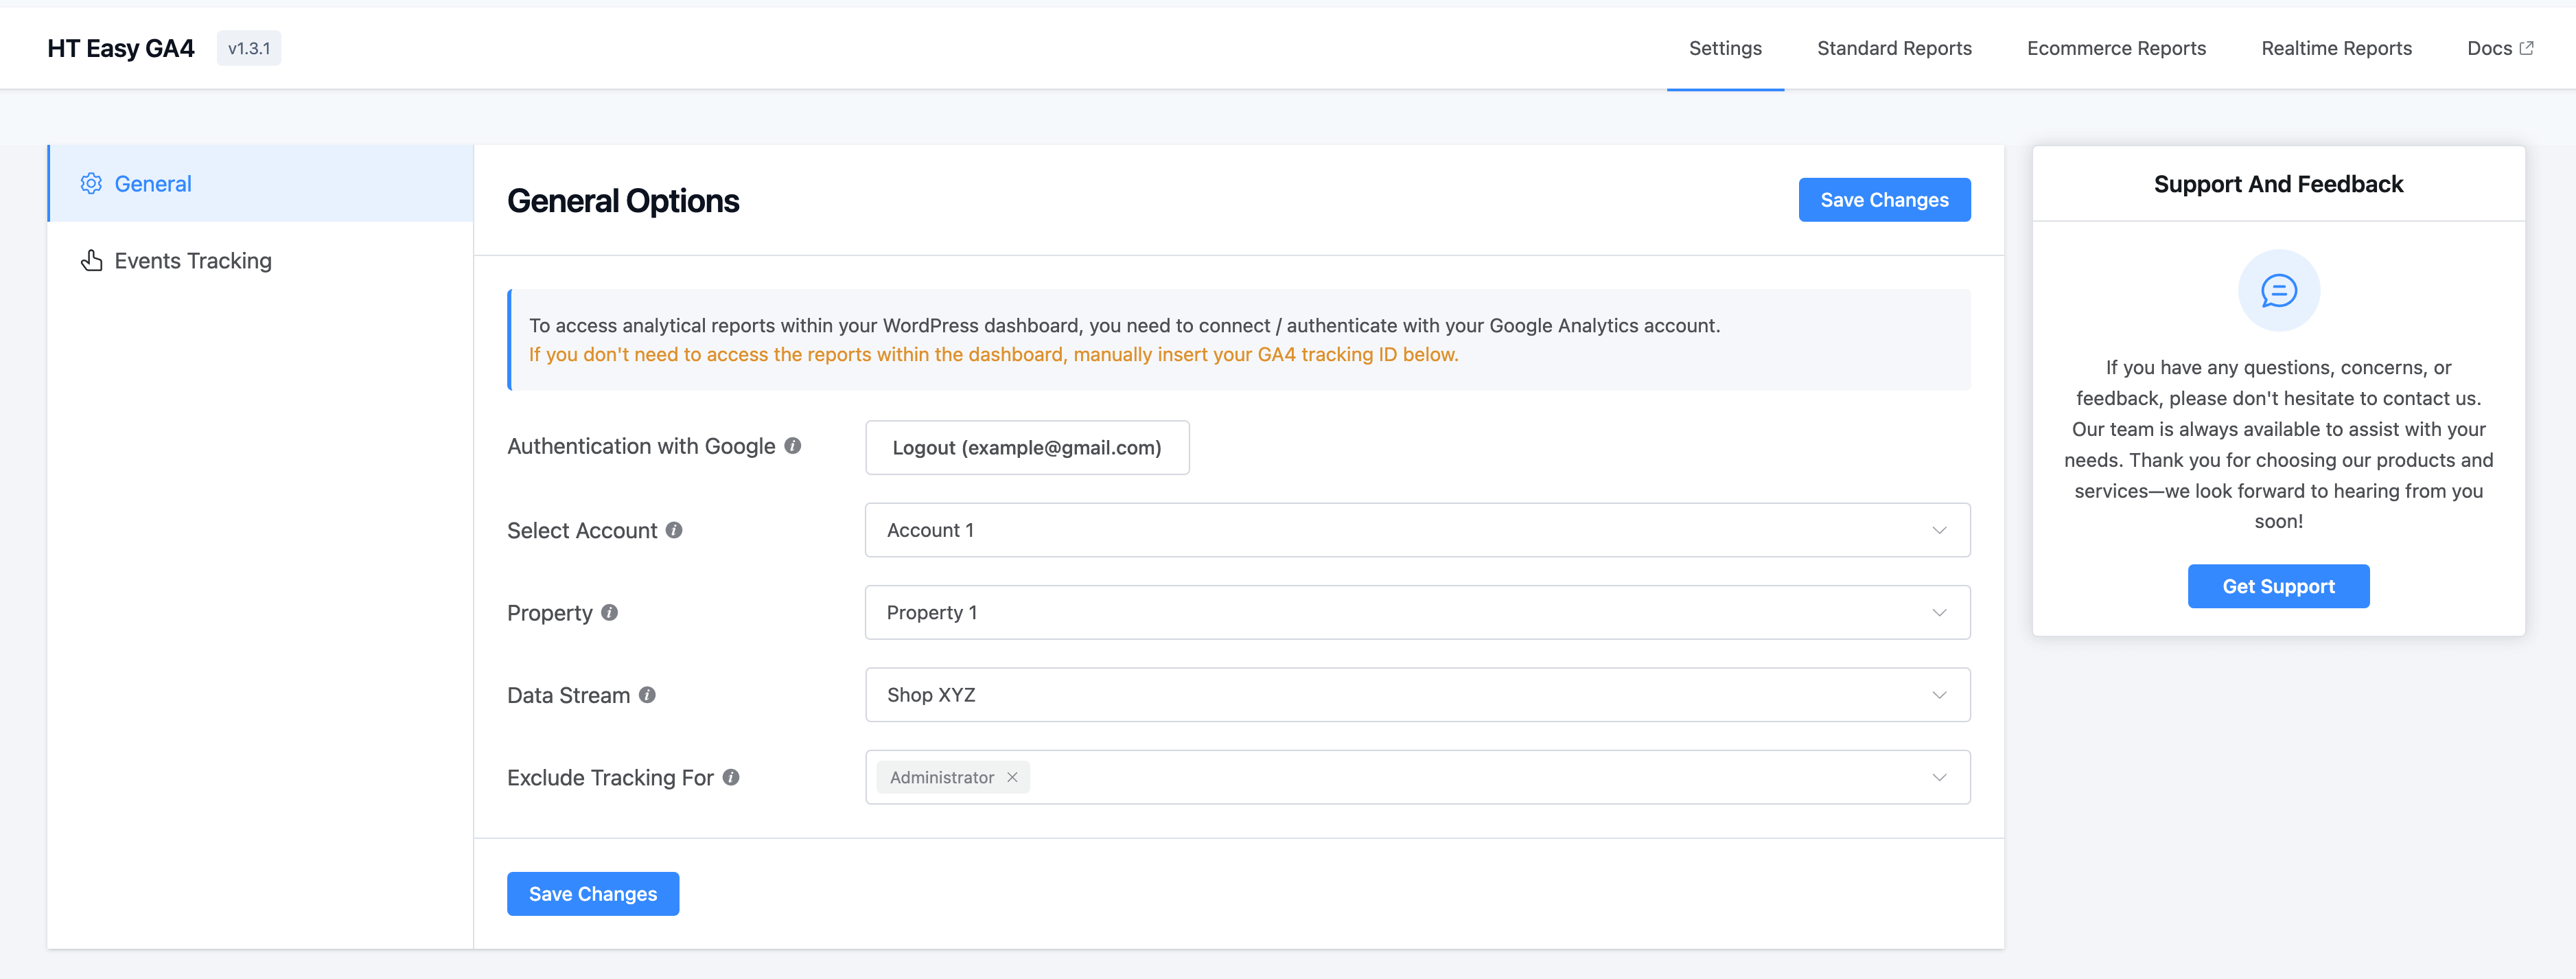Click the General gear icon in sidebar
This screenshot has height=979, width=2576.
pyautogui.click(x=91, y=183)
